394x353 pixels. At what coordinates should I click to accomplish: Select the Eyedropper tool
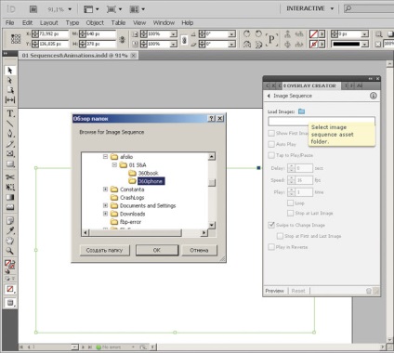pyautogui.click(x=10, y=230)
